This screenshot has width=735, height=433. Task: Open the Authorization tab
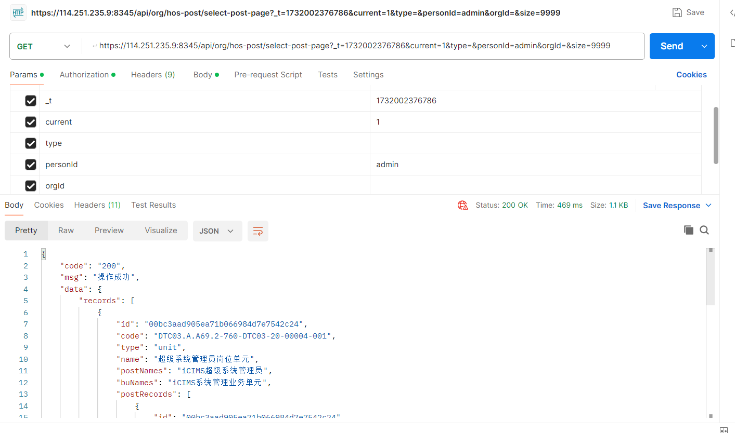(87, 75)
